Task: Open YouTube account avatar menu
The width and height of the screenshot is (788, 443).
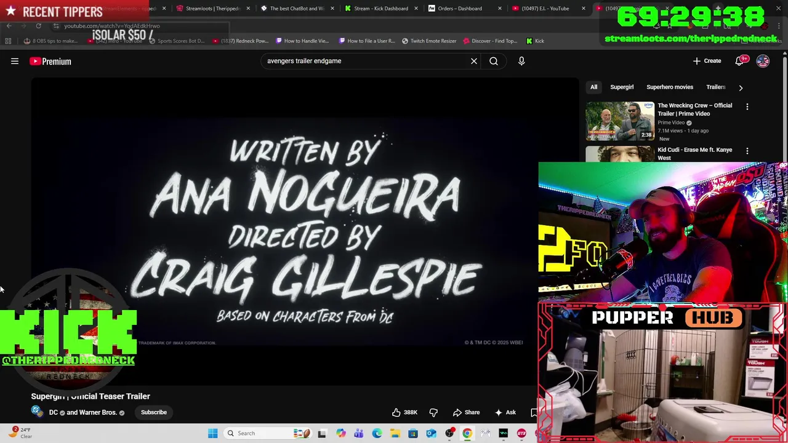Action: (763, 61)
